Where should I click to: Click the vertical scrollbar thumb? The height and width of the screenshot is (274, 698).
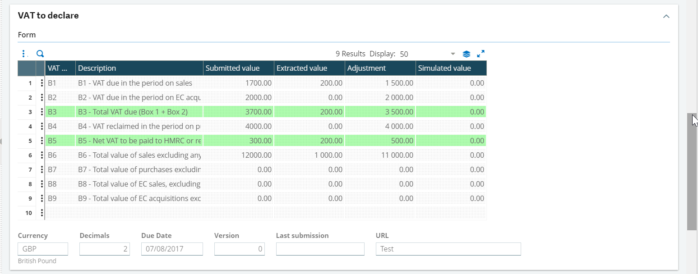(x=692, y=171)
